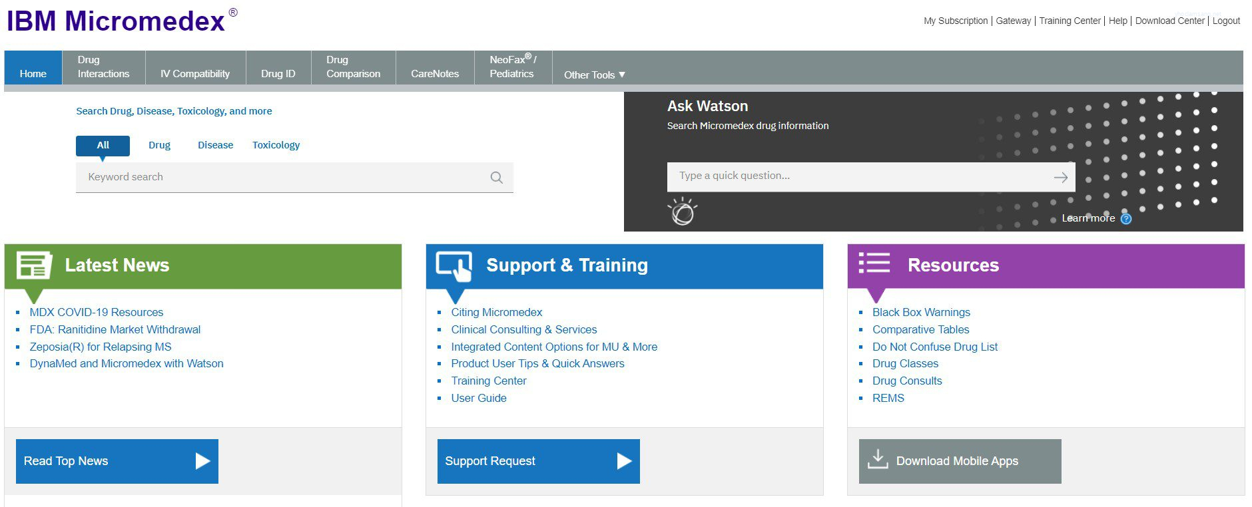
Task: Open the Drug Comparison tab
Action: 354,68
